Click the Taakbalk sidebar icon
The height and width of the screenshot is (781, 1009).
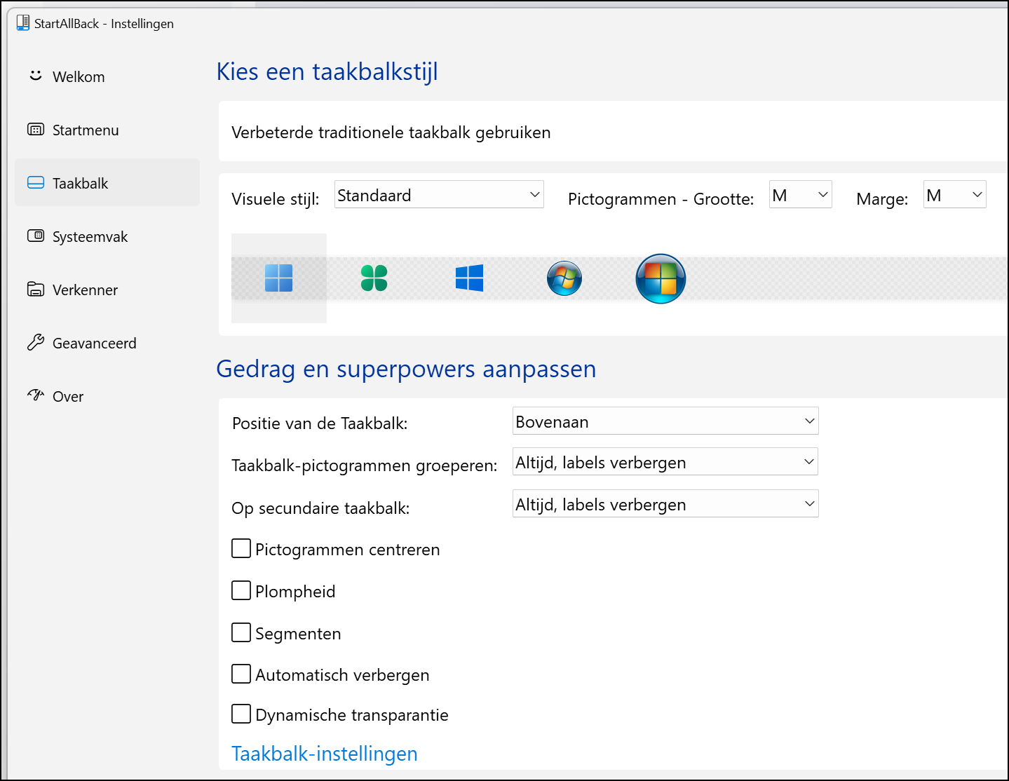[x=36, y=183]
